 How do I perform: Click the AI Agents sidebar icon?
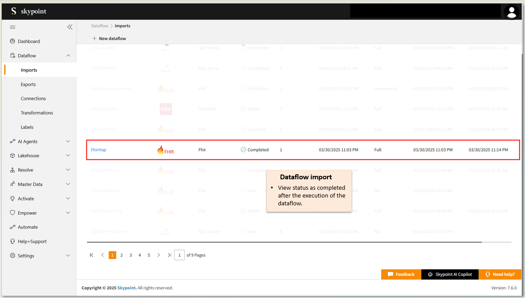point(13,142)
